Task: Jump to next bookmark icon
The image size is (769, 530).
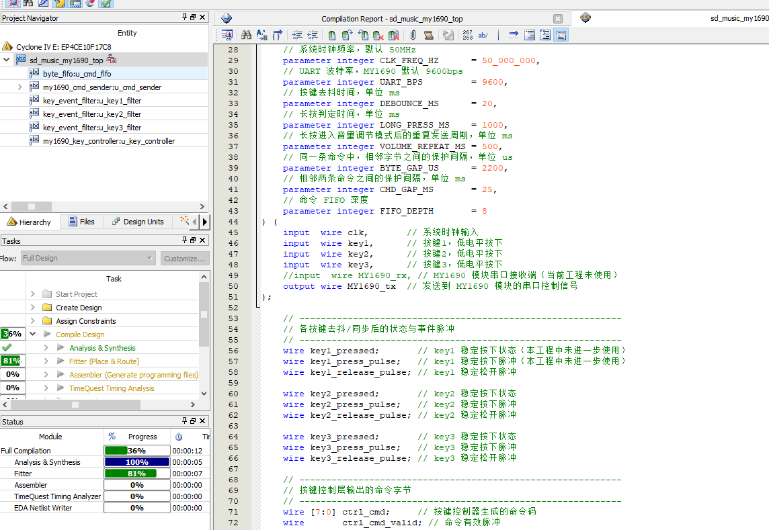Action: point(348,35)
